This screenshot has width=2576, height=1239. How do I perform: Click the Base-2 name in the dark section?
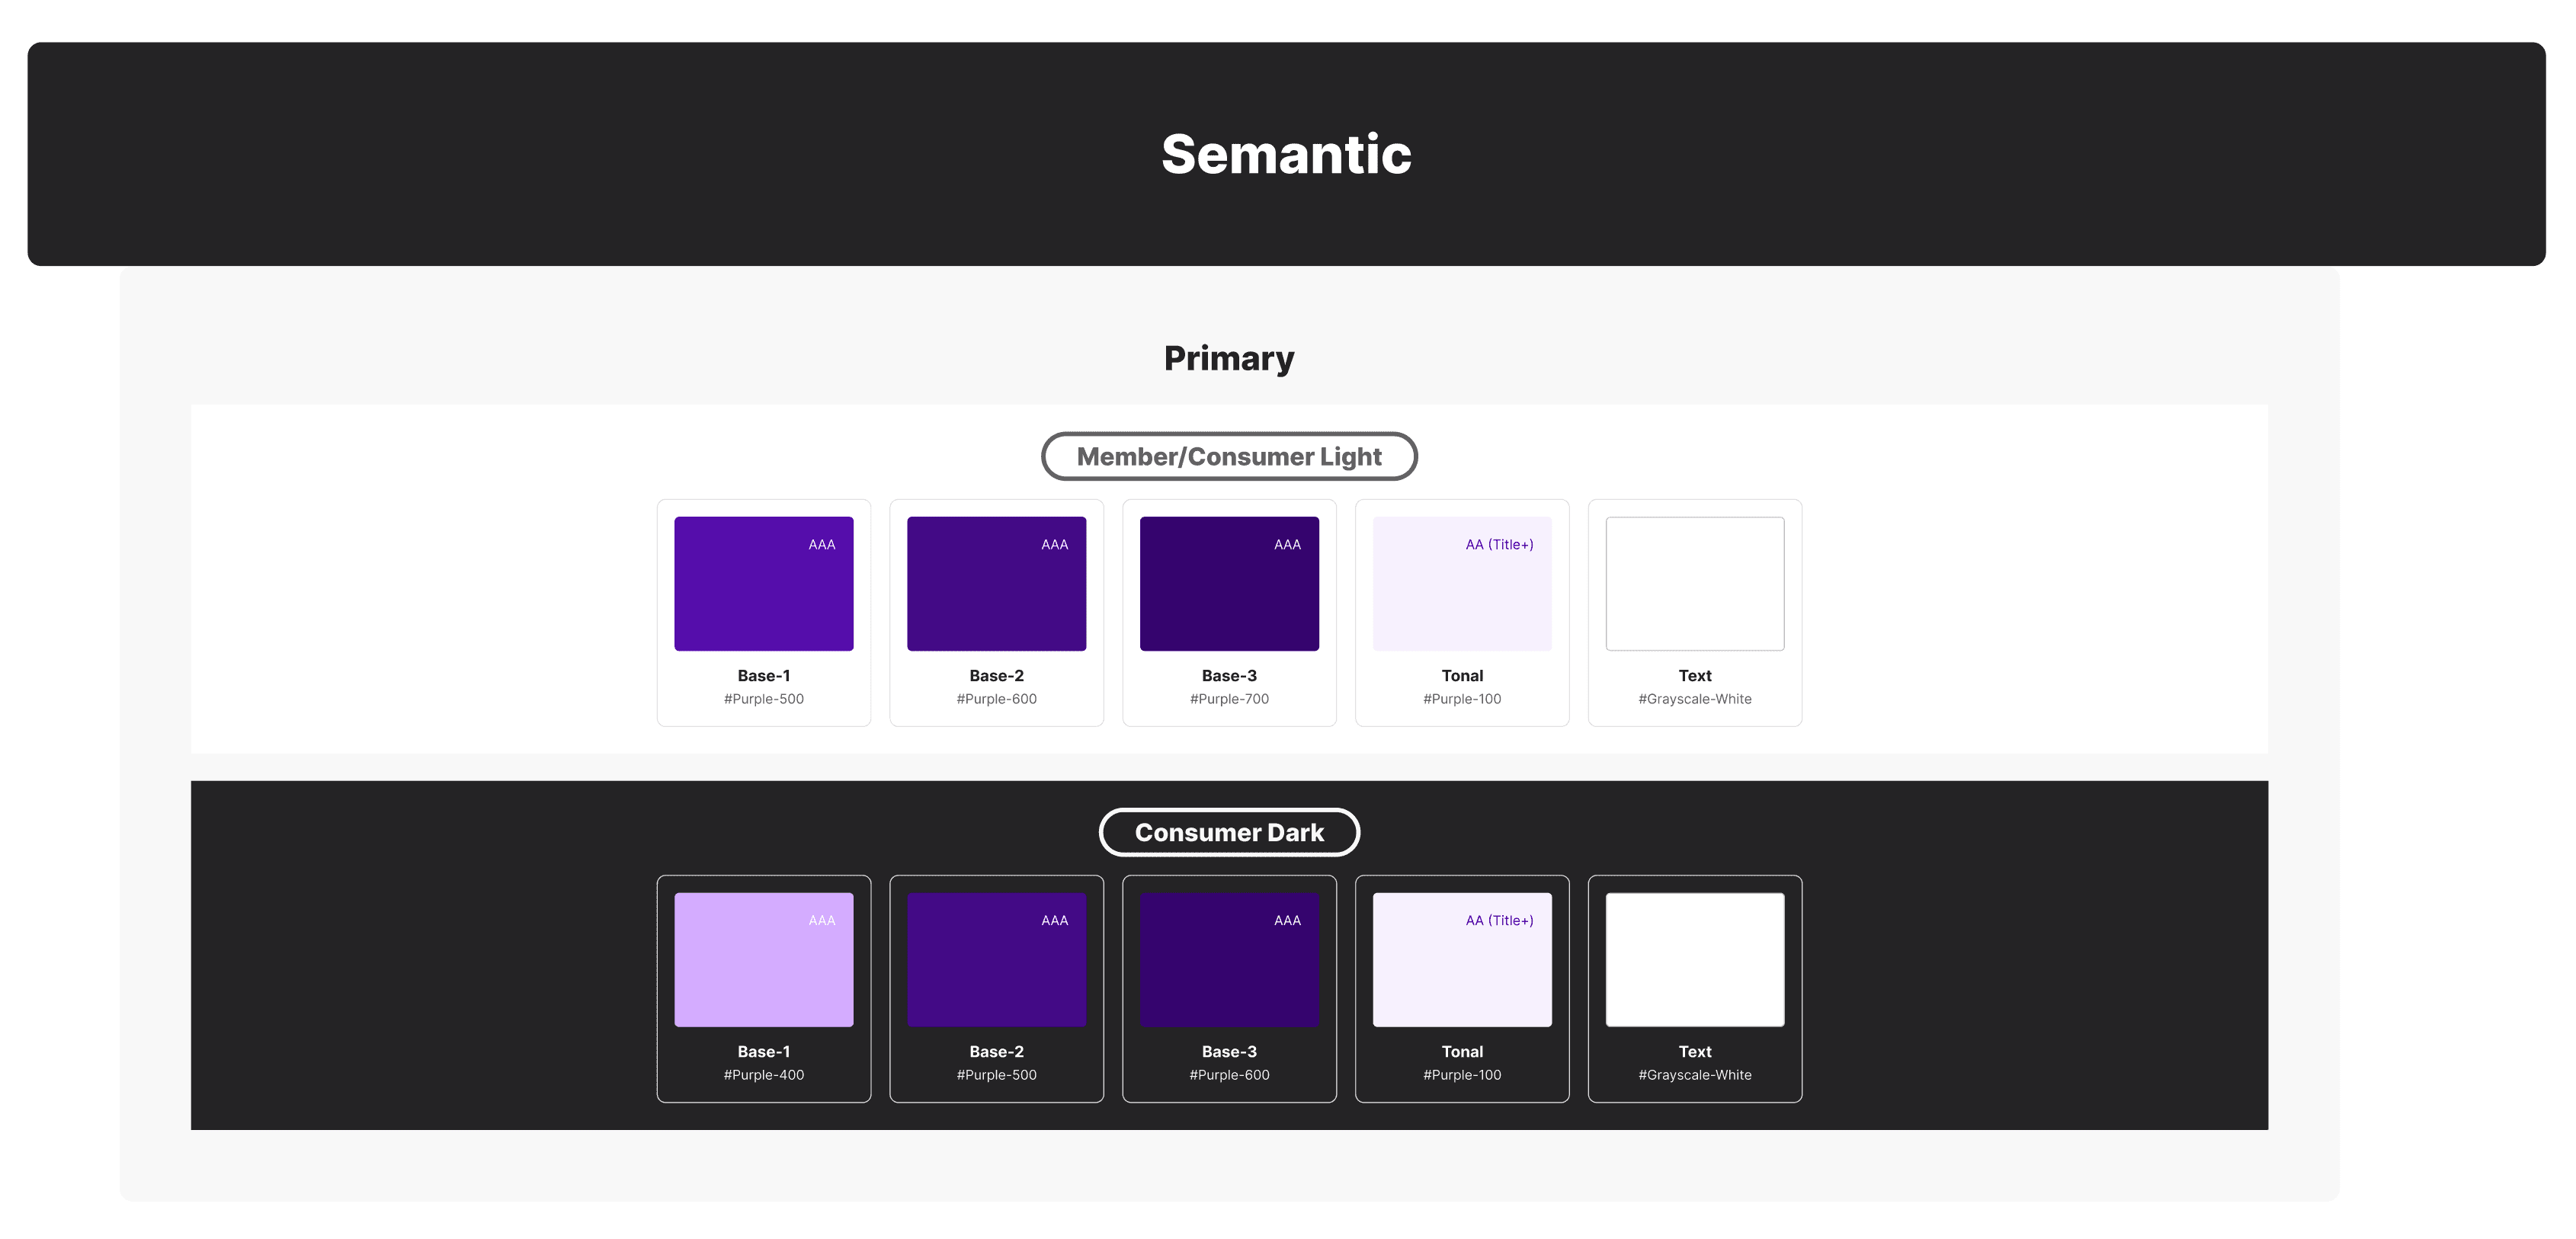click(x=996, y=1051)
